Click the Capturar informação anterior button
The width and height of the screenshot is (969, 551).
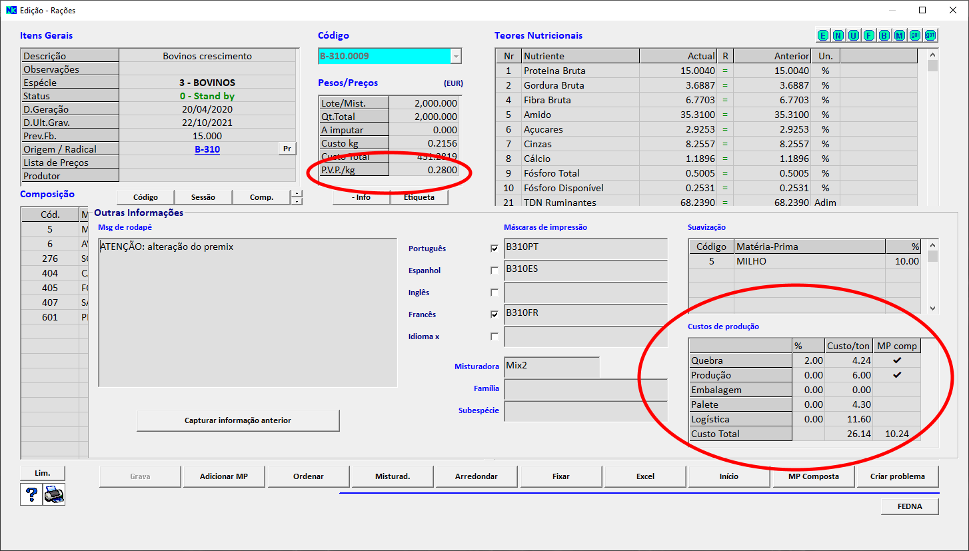[238, 420]
